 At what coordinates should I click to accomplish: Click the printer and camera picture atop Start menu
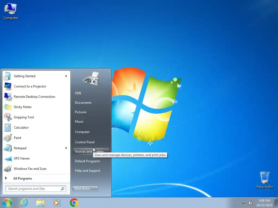pyautogui.click(x=91, y=79)
